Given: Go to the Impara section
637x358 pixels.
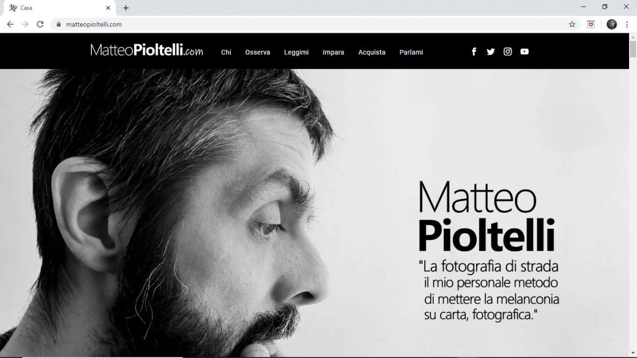Looking at the screenshot, I should (x=333, y=52).
